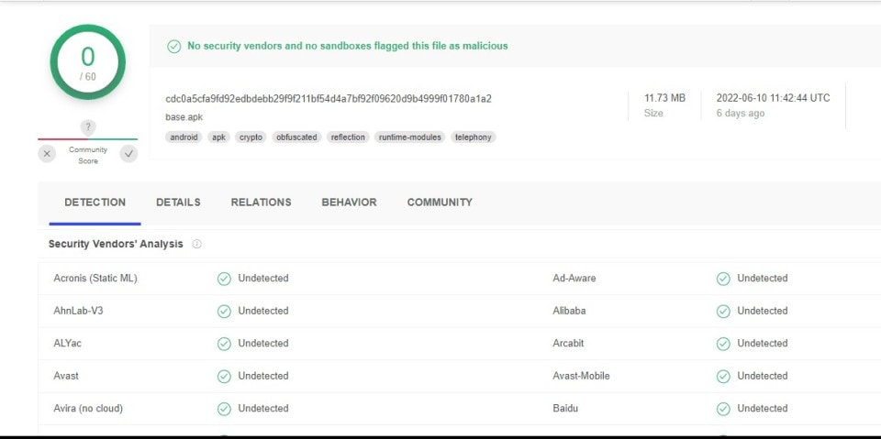881x439 pixels.
Task: Click the check icon in Alibaba row
Action: coord(723,311)
